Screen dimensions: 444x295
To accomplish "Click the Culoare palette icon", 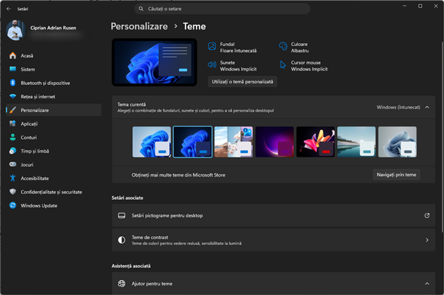I will [283, 46].
